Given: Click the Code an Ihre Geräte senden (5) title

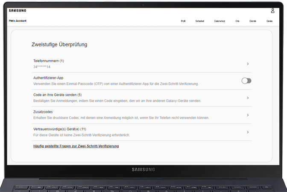Looking at the screenshot, I should [58, 95].
